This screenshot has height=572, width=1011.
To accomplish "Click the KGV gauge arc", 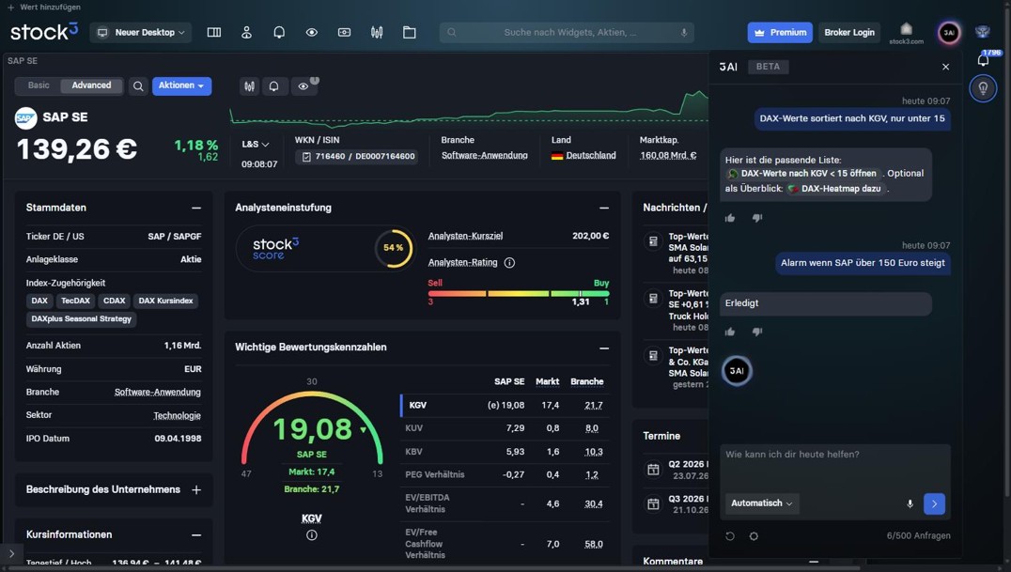I will (311, 425).
